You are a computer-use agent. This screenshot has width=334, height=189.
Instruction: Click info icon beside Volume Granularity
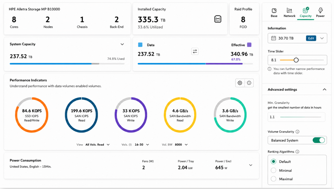click(297, 132)
